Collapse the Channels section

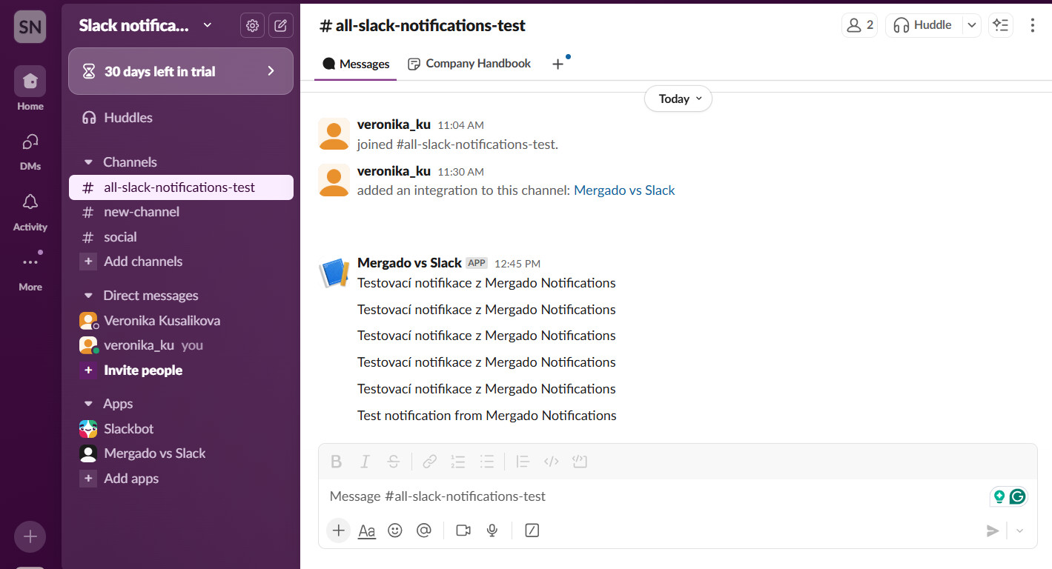click(x=89, y=162)
